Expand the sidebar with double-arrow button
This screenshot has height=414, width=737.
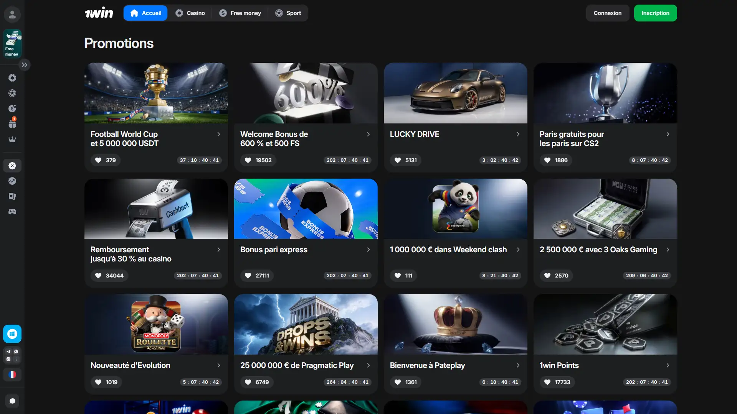(x=25, y=65)
